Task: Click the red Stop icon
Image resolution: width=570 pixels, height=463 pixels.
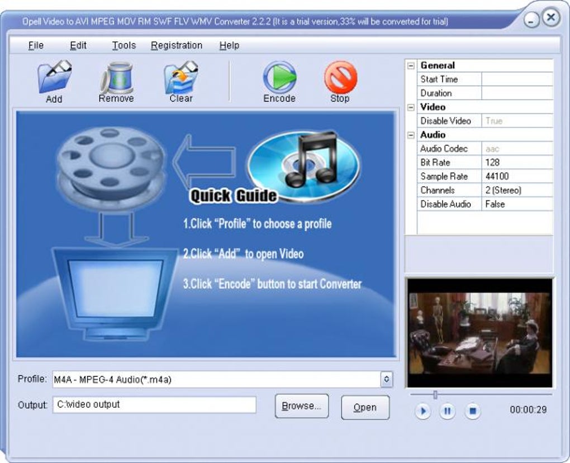Action: [341, 78]
